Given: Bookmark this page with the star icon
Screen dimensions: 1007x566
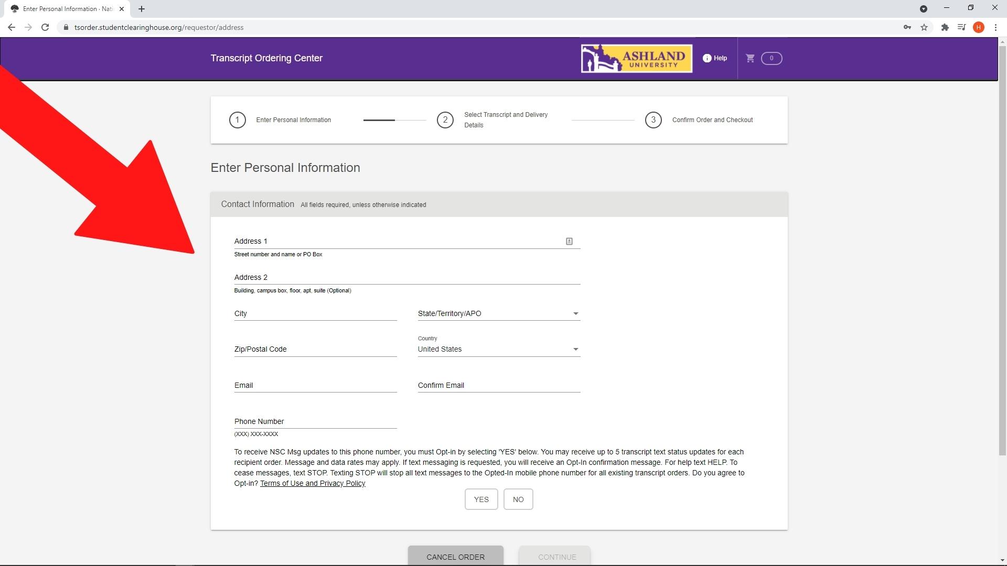Looking at the screenshot, I should pyautogui.click(x=924, y=27).
